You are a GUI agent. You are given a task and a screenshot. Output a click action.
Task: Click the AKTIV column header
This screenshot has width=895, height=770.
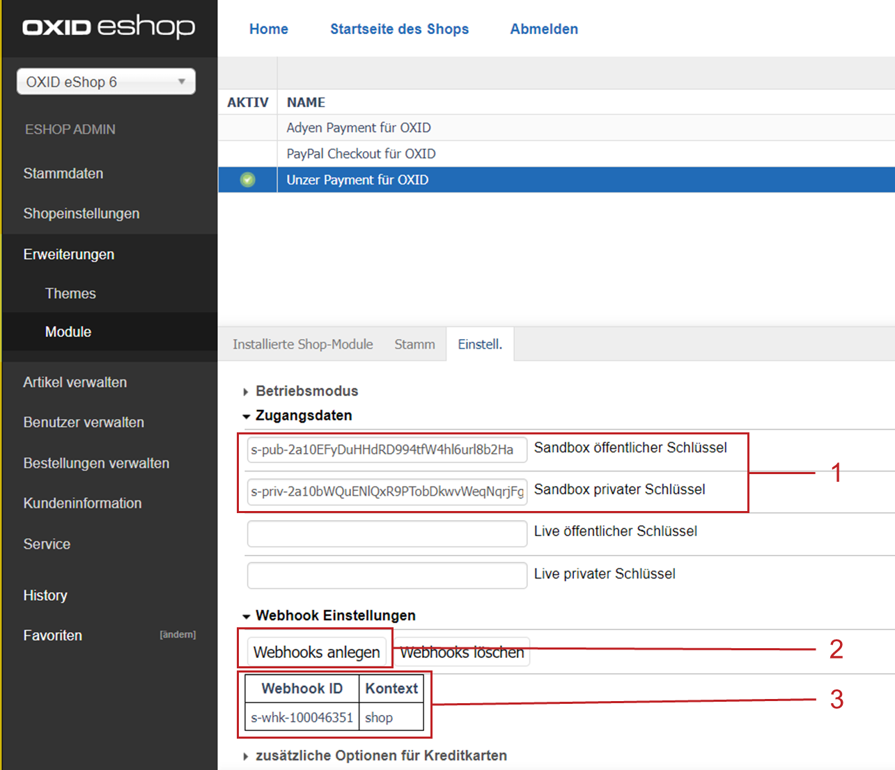(248, 102)
